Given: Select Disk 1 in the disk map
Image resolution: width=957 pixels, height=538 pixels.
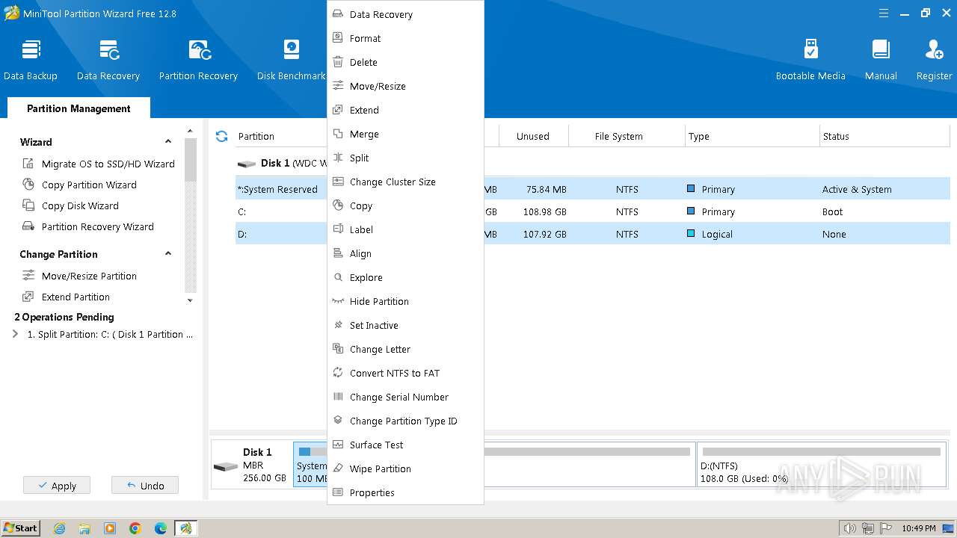Looking at the screenshot, I should point(251,464).
